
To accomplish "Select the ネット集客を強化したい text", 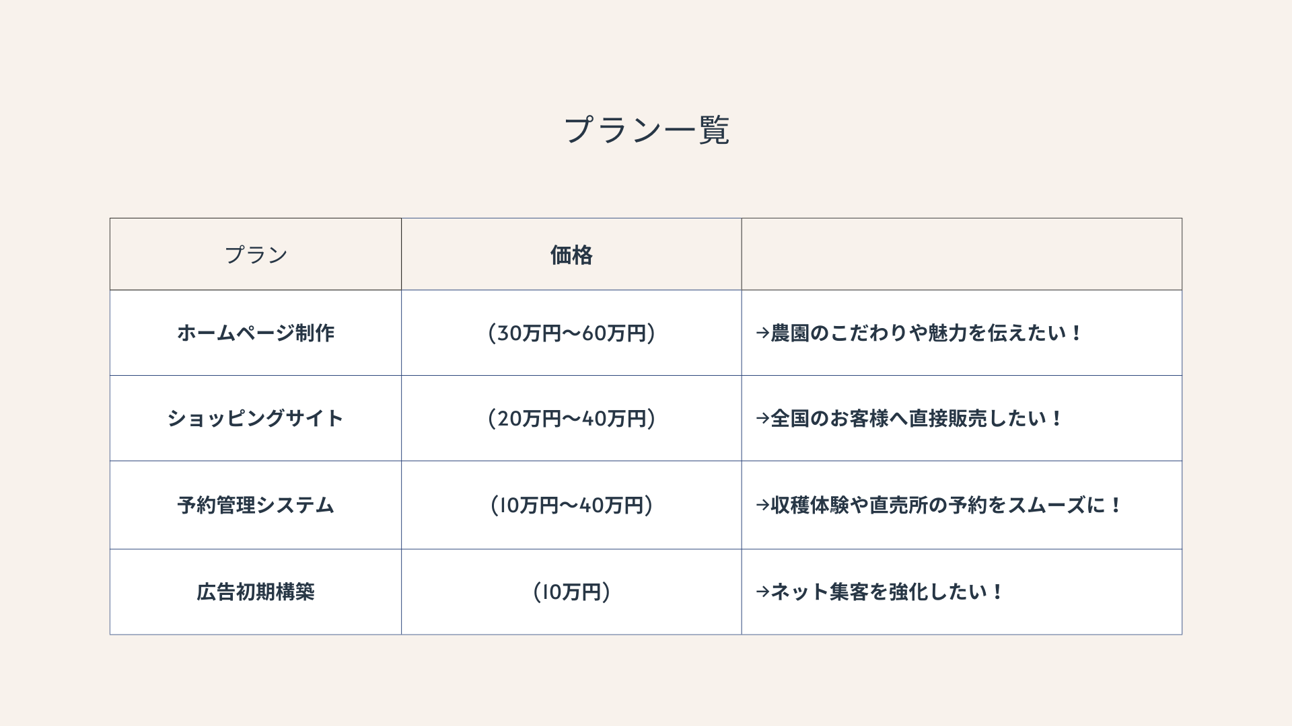I will (x=886, y=592).
